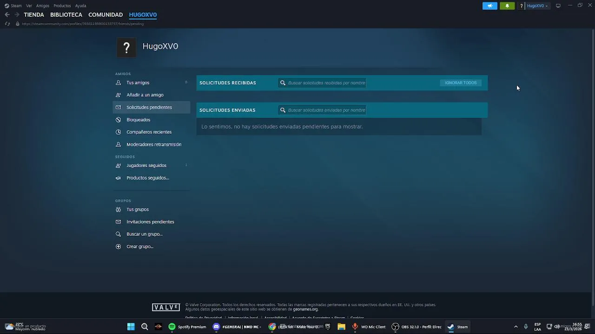Show hidden system tray icons chevron
Screen dimensions: 595x334
click(516, 327)
